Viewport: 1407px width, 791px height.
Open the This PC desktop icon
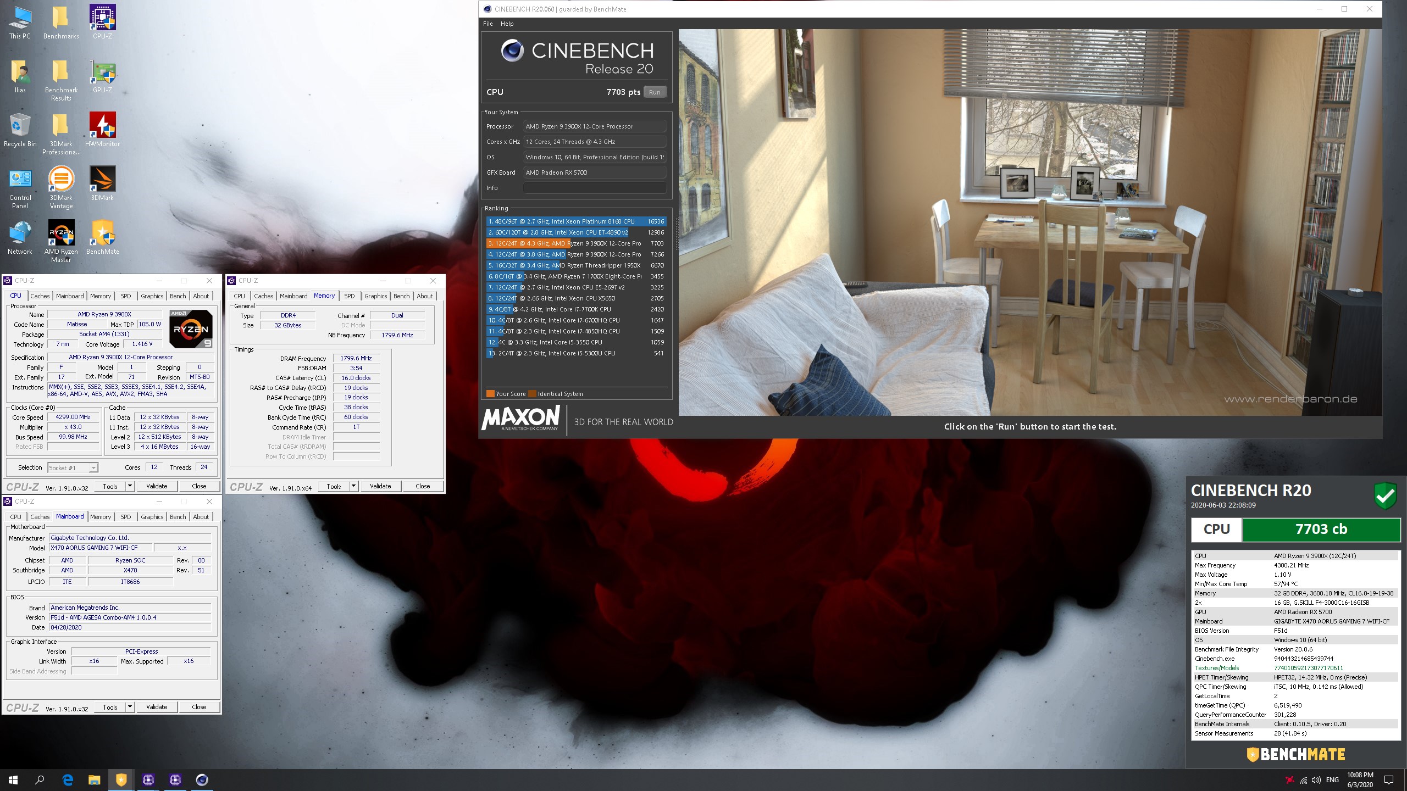(20, 22)
